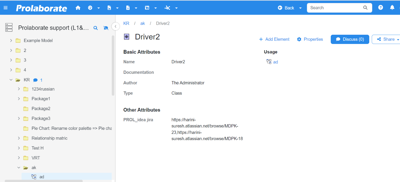Open the dropdown arrow beside the image file icon

[117, 8]
